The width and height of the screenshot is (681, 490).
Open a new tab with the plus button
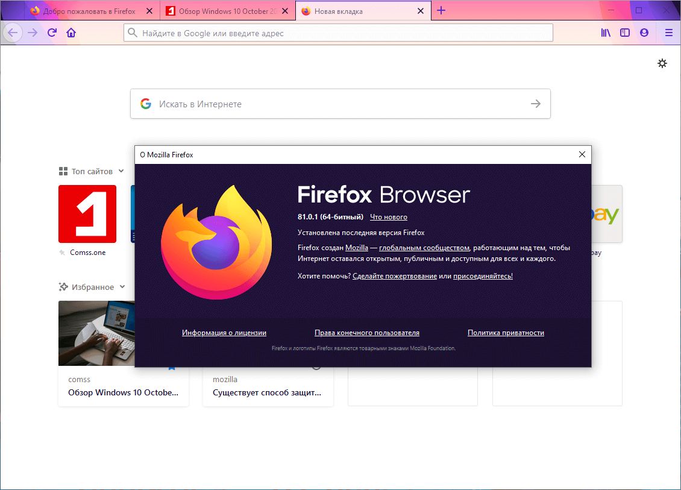coord(441,10)
